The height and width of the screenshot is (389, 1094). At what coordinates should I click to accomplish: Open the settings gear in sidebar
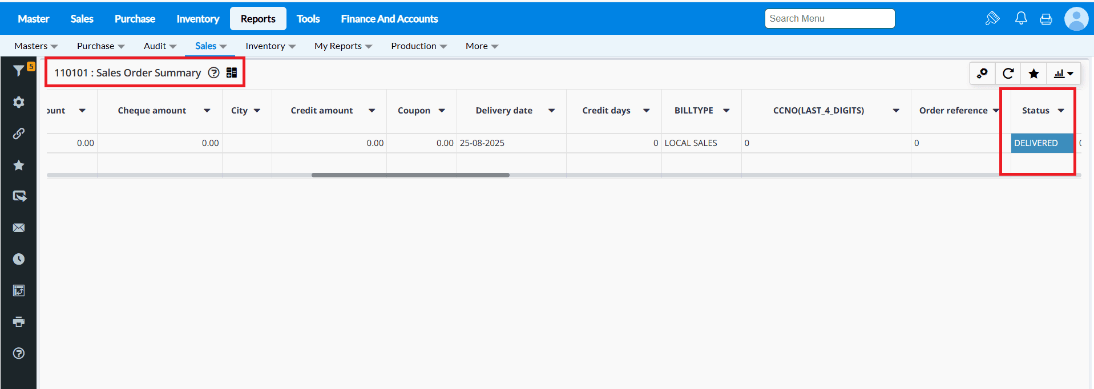(19, 102)
